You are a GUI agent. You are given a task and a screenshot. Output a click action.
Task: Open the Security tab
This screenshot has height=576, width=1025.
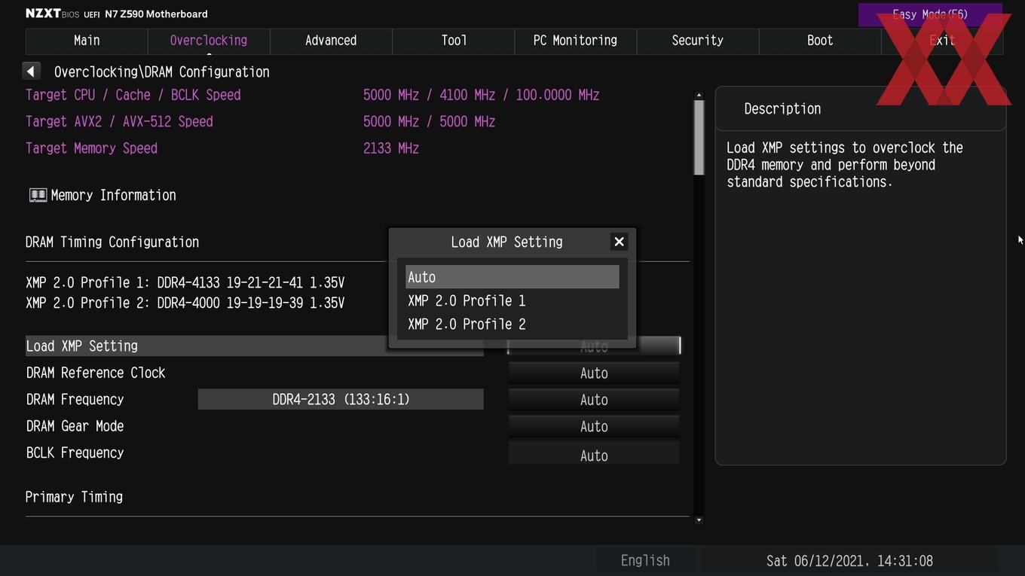[x=697, y=41]
